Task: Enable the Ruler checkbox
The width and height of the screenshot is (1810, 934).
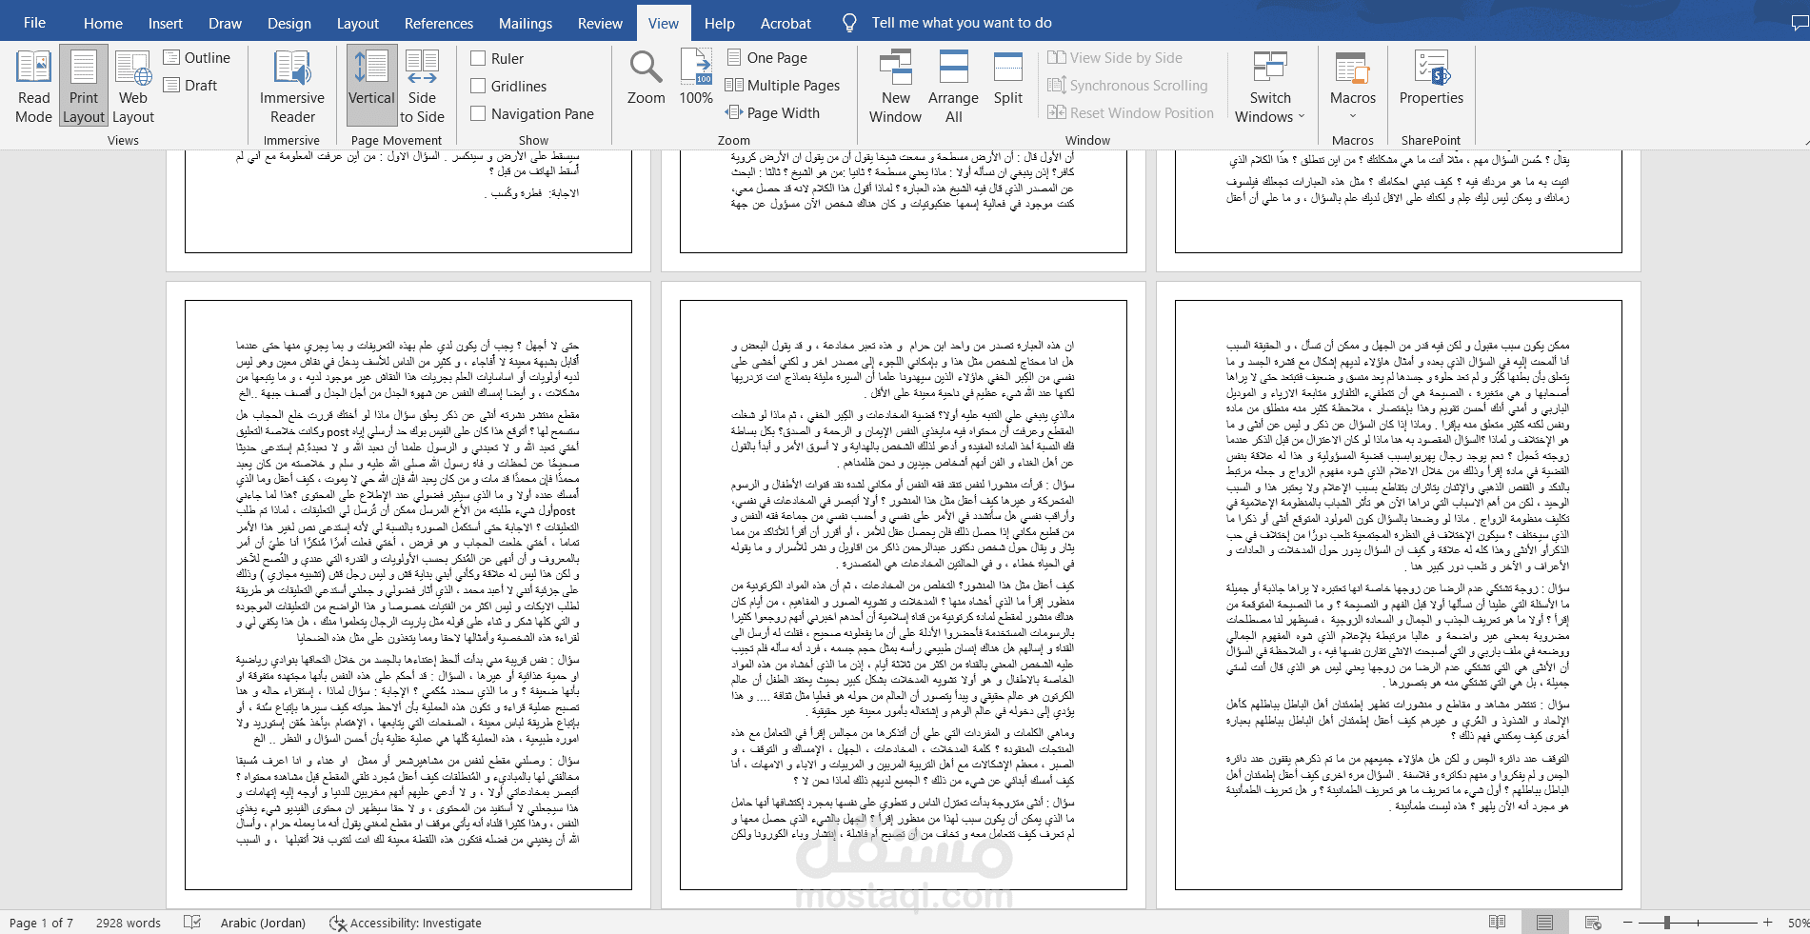Action: pyautogui.click(x=478, y=58)
